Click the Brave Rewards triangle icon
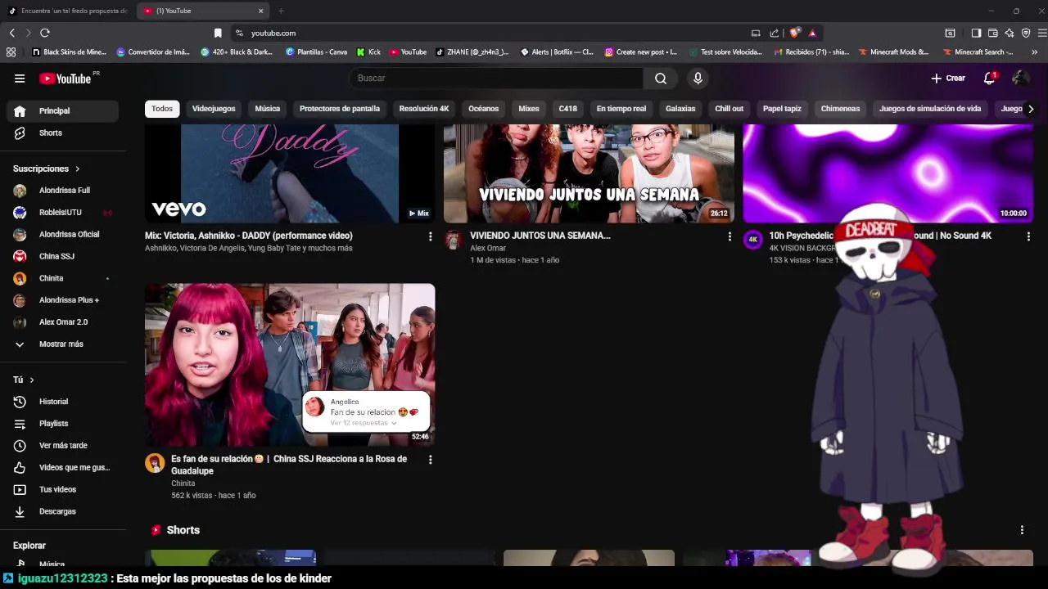 click(x=812, y=33)
